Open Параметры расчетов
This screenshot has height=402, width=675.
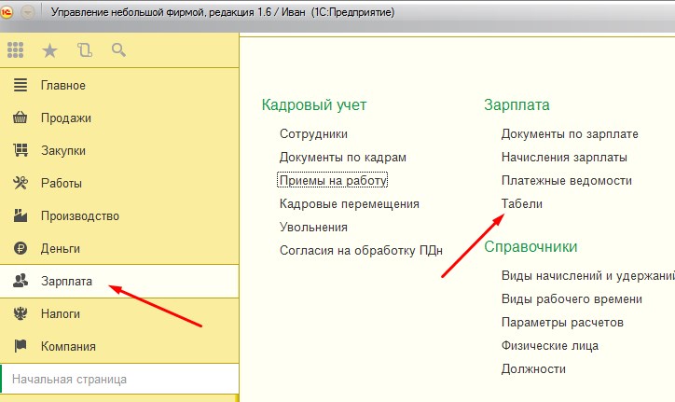coord(562,323)
